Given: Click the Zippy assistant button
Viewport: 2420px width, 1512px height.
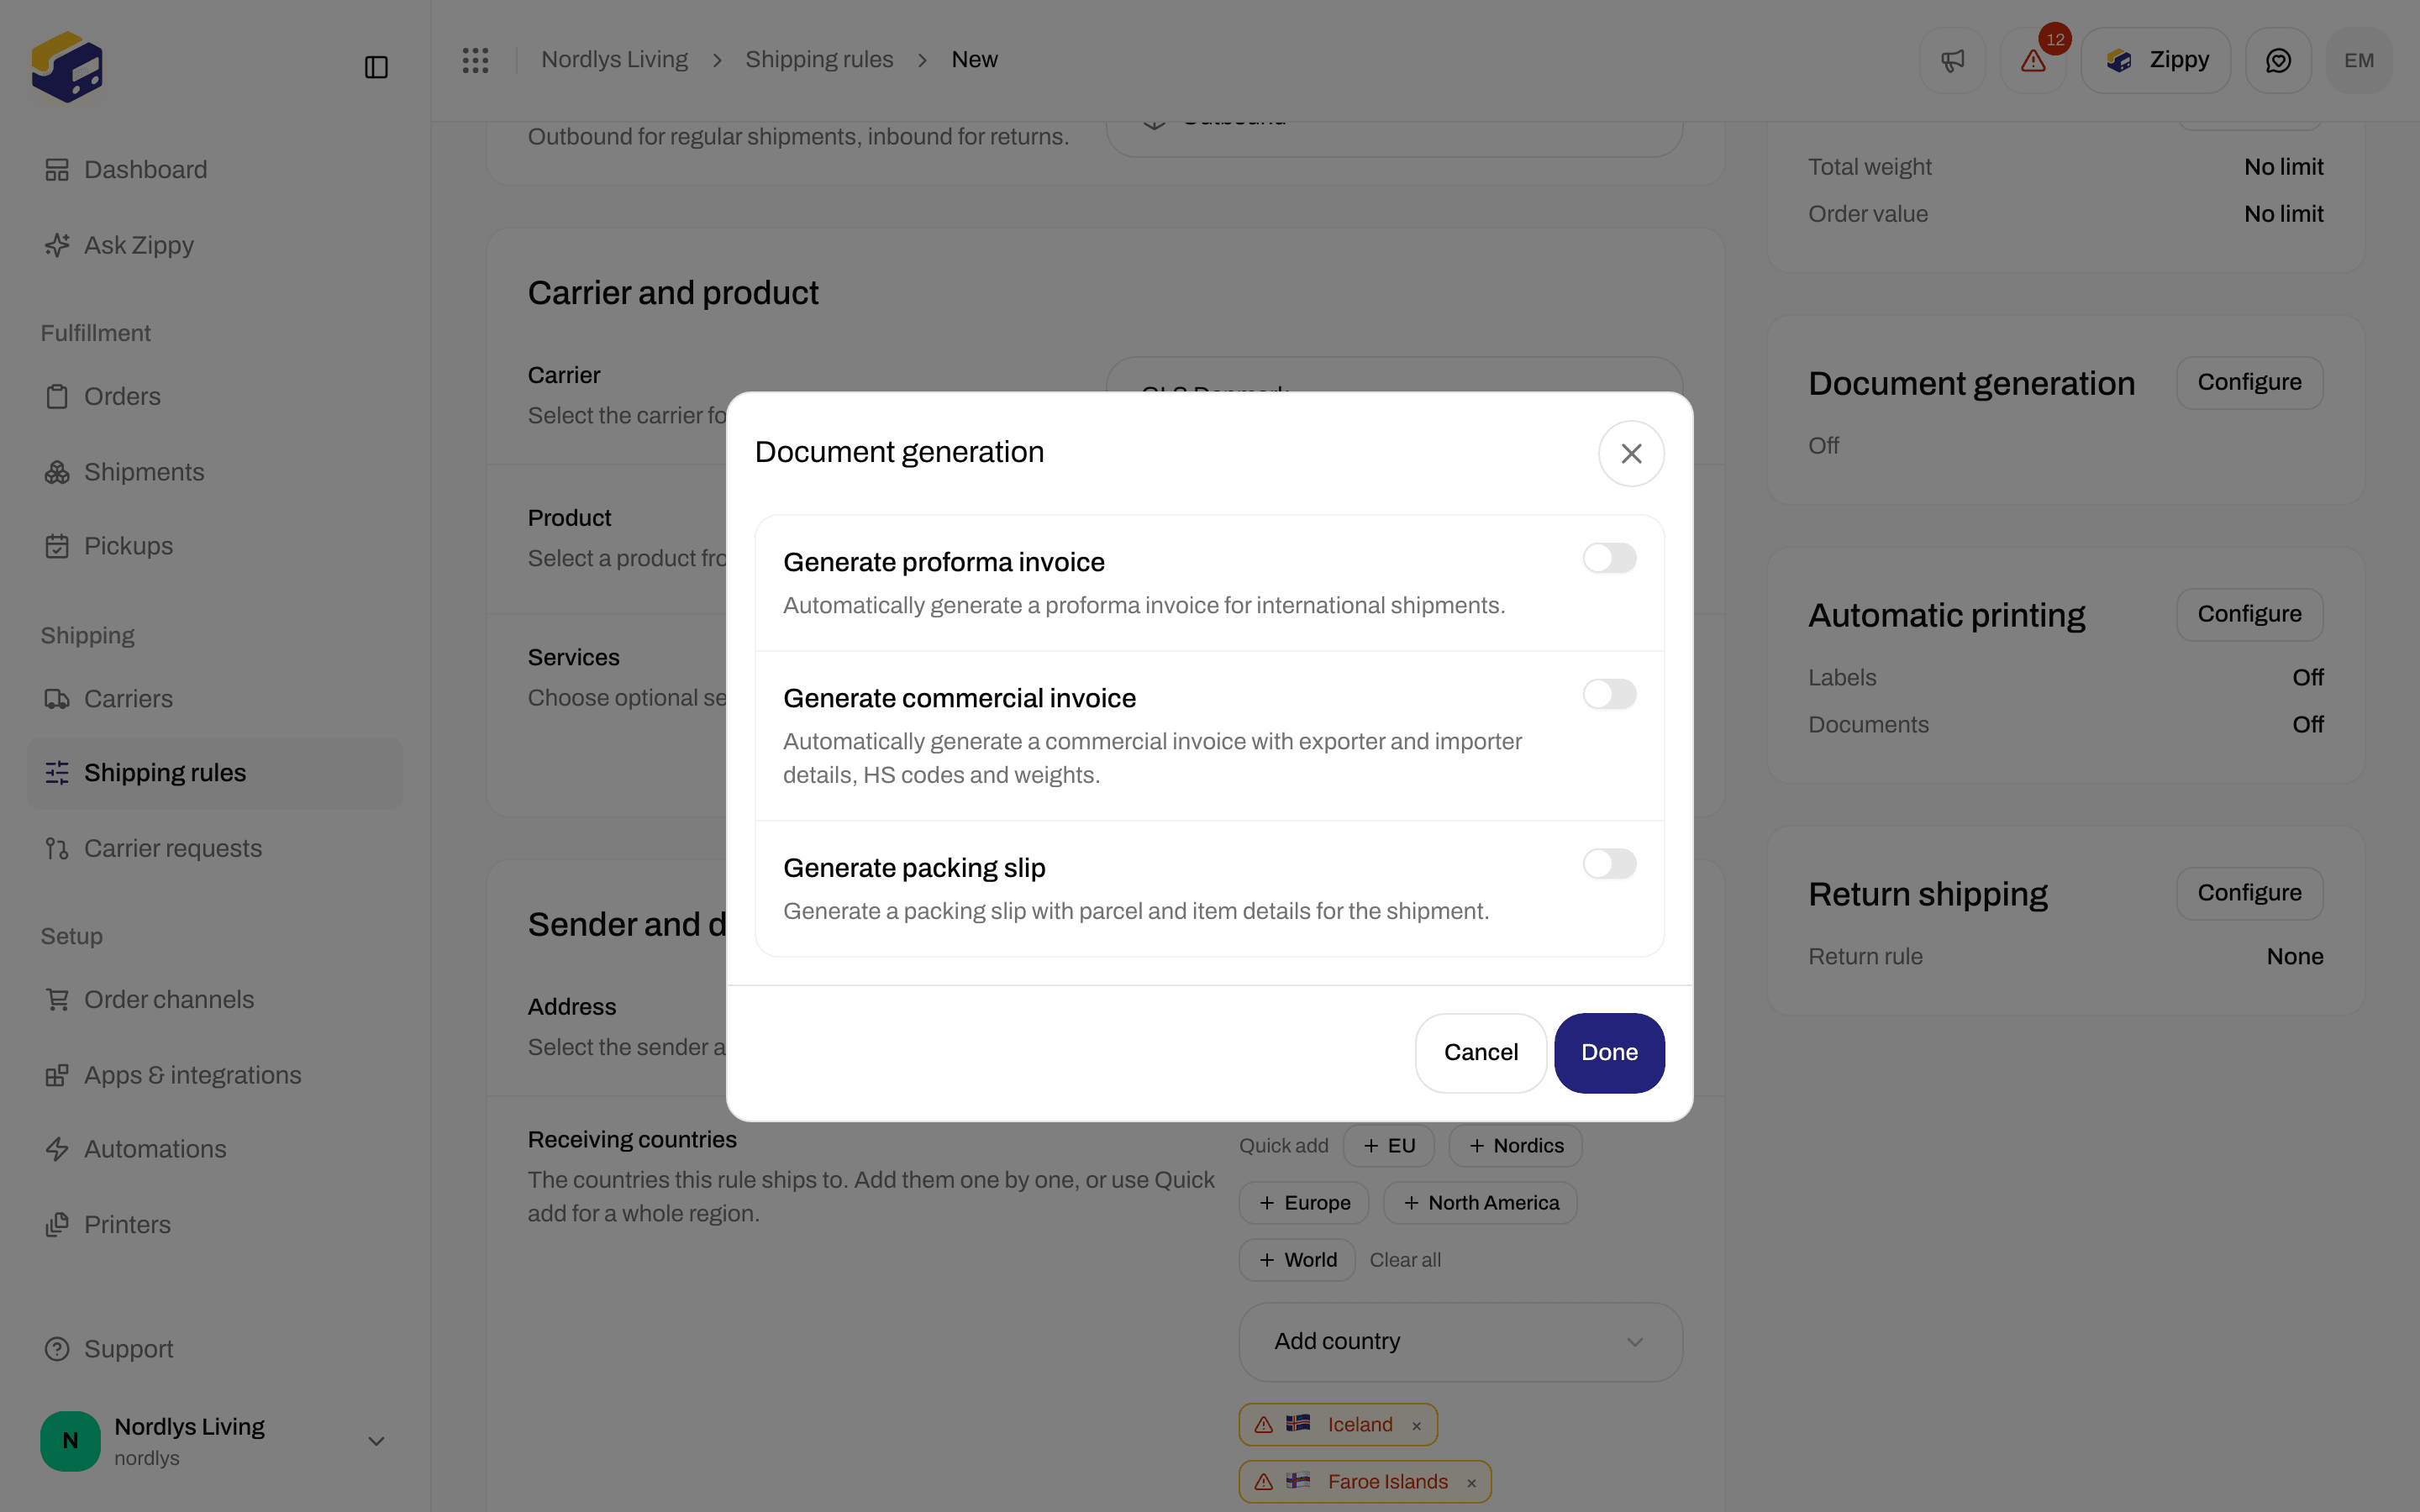Looking at the screenshot, I should coord(2155,61).
